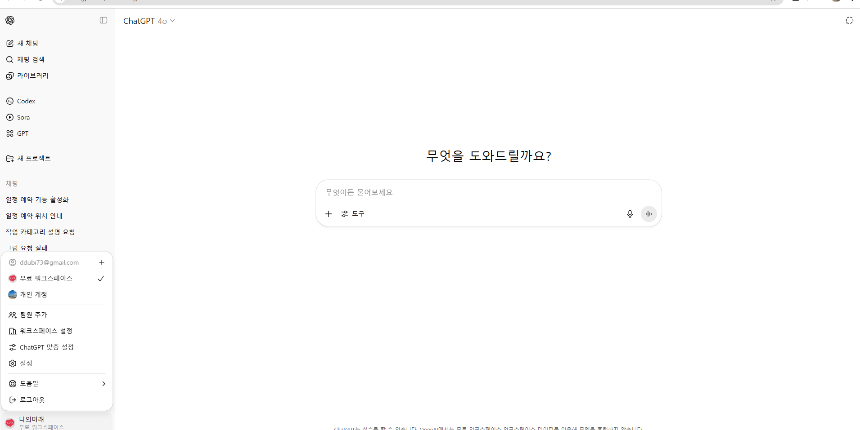Click 팀원 추가 menu item

[57, 315]
